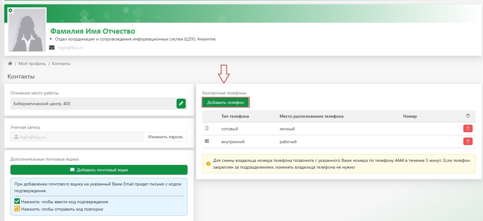Click the gear icon on profile photo
The image size is (483, 221).
[10, 10]
